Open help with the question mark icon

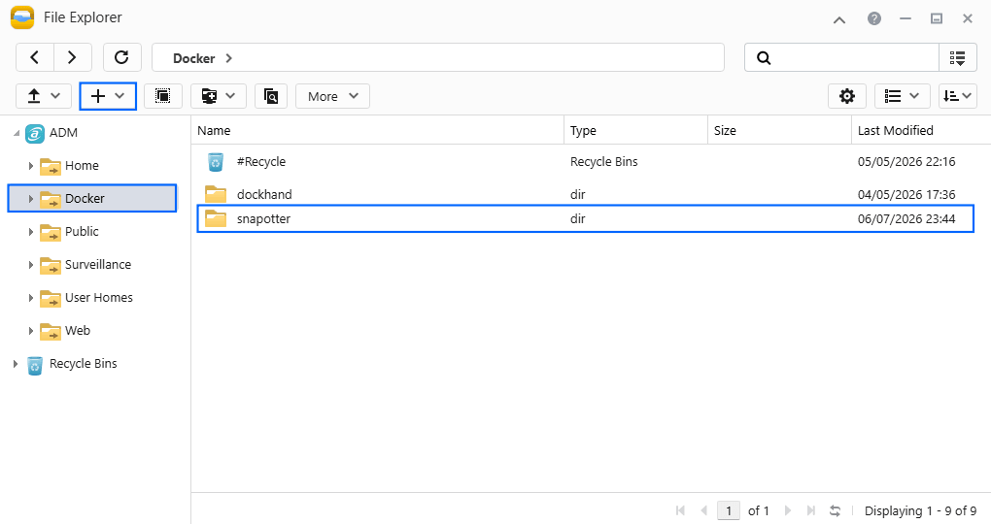coord(874,18)
